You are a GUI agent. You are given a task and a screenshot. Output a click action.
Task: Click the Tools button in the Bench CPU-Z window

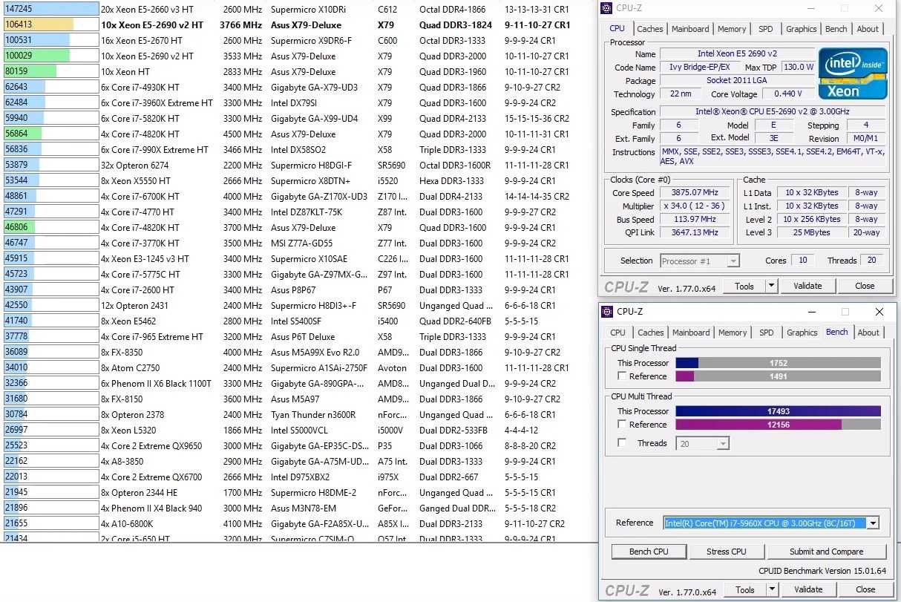(x=744, y=589)
